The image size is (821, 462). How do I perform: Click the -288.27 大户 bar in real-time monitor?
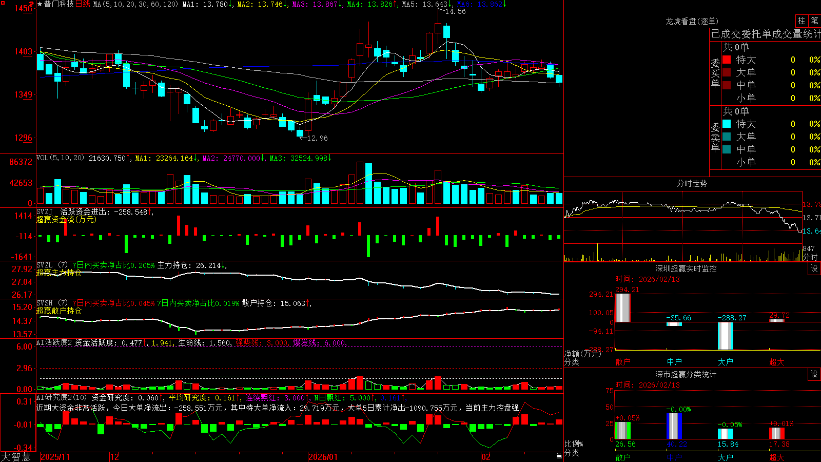[726, 336]
